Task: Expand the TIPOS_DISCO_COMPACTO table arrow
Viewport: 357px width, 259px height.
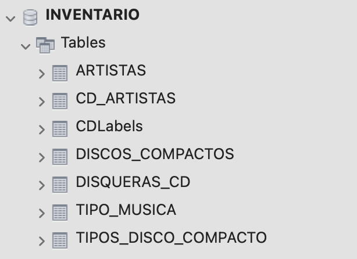Action: tap(41, 241)
